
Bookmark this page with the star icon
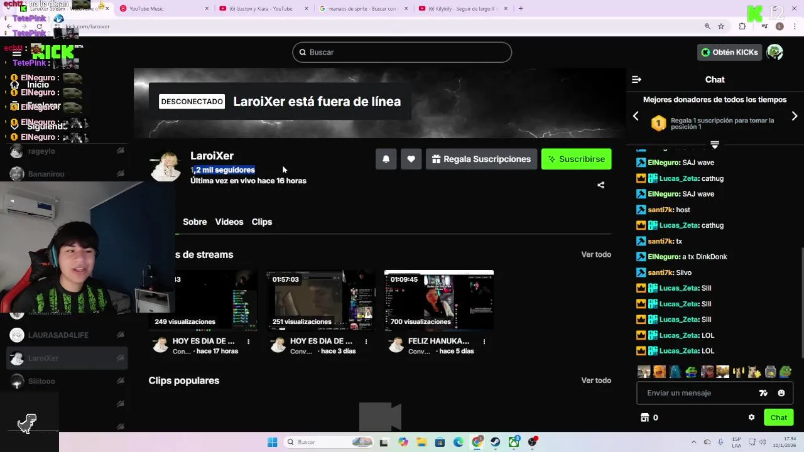[721, 26]
